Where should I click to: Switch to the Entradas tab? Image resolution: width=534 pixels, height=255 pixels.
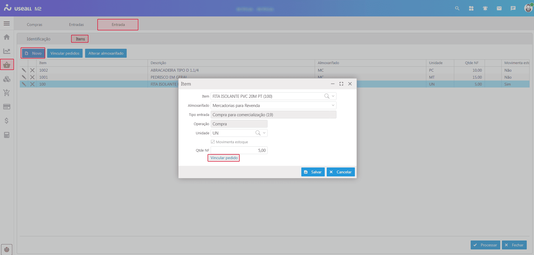pyautogui.click(x=76, y=25)
